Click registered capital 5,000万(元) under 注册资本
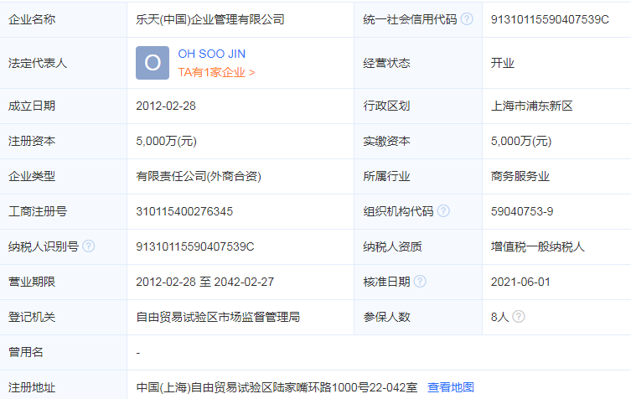Viewport: 631px width, 399px height. 166,141
